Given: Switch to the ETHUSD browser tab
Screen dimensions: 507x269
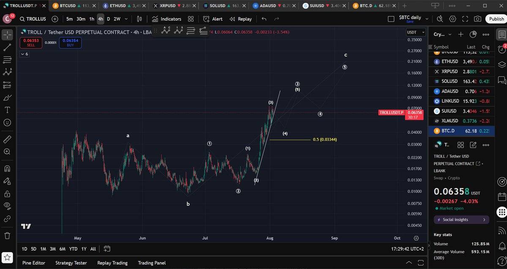Looking at the screenshot, I should click(123, 6).
